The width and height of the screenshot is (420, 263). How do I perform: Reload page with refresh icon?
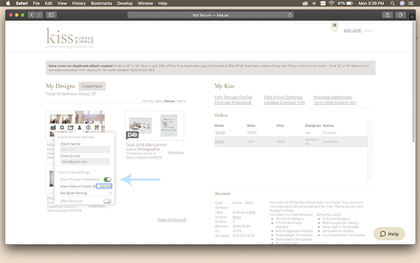[x=290, y=15]
